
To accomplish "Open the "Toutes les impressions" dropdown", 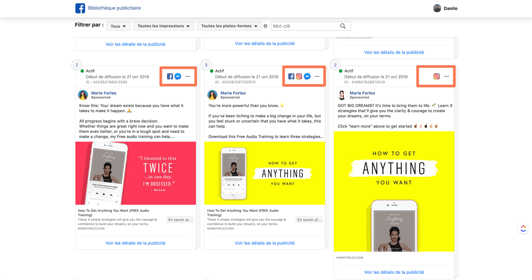I will [163, 26].
